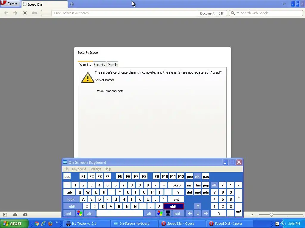Open the Windows start menu
305x228 pixels.
(14, 224)
